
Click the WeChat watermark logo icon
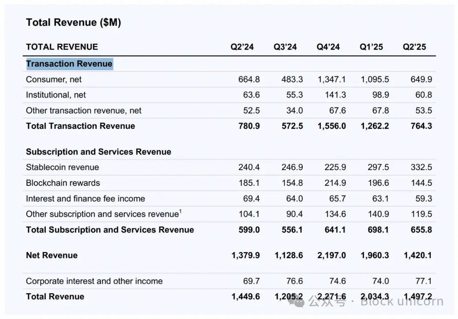pos(296,302)
